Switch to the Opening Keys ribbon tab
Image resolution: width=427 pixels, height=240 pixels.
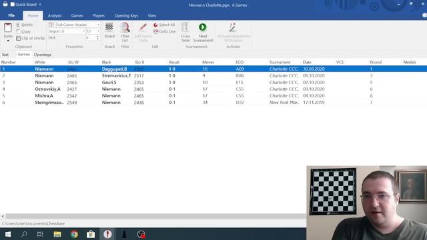coord(126,16)
